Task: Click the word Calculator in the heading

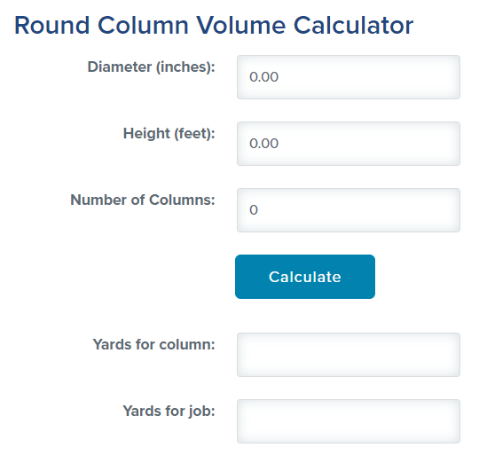Action: coord(353,26)
